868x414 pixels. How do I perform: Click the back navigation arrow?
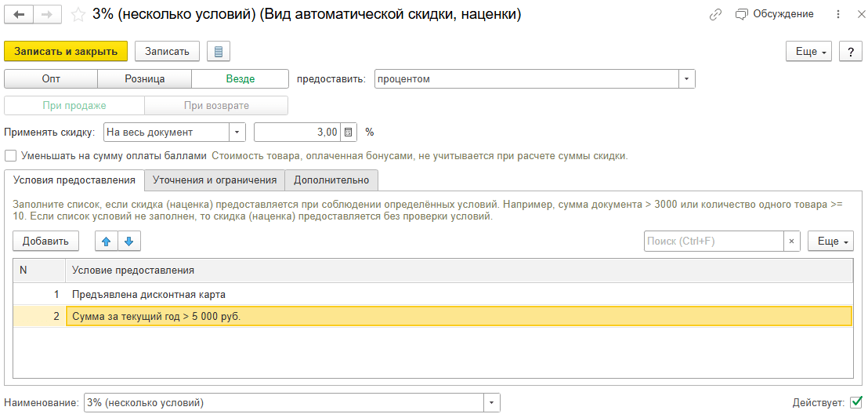coord(19,15)
